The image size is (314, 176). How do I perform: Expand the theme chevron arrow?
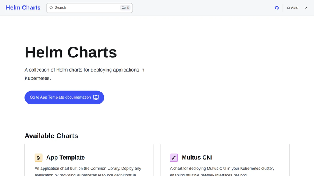pyautogui.click(x=306, y=8)
